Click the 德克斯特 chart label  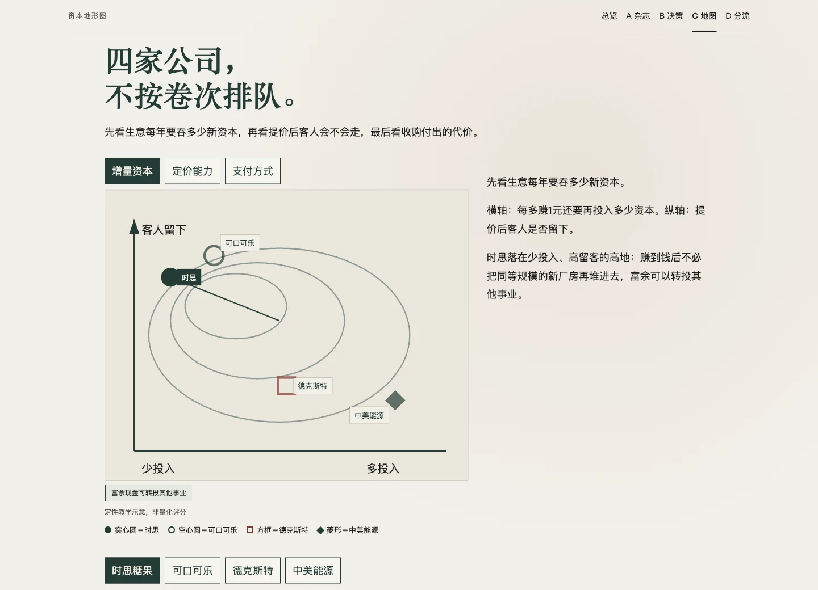[x=312, y=386]
